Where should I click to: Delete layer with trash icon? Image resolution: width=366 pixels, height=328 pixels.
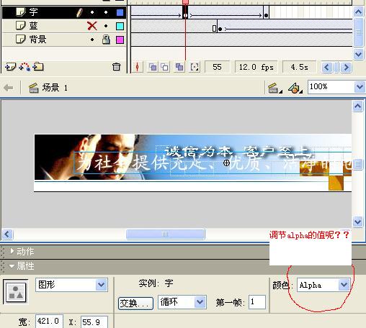[116, 67]
